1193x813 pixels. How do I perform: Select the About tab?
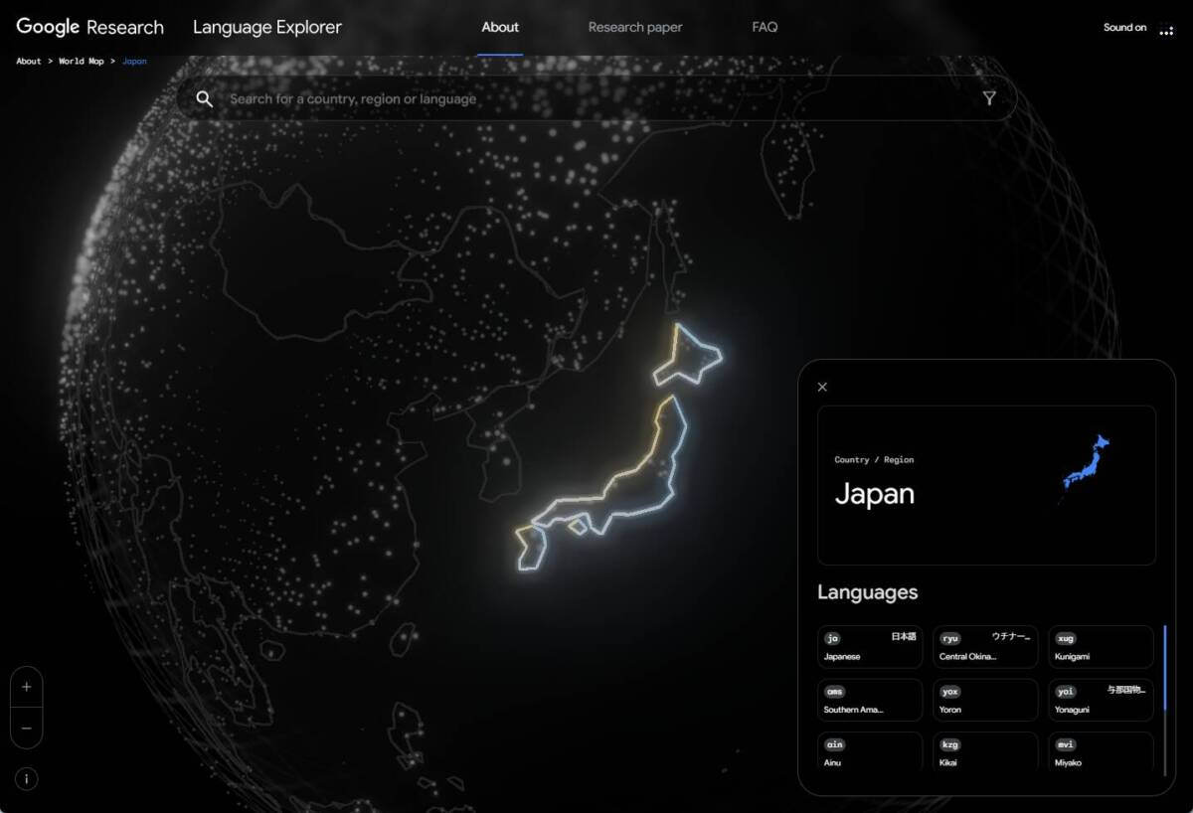point(500,28)
